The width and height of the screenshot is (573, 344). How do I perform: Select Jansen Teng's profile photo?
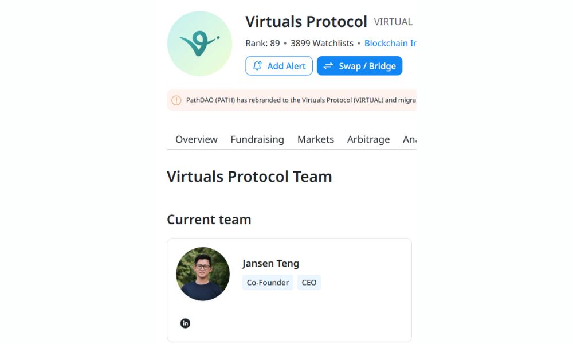pos(203,274)
